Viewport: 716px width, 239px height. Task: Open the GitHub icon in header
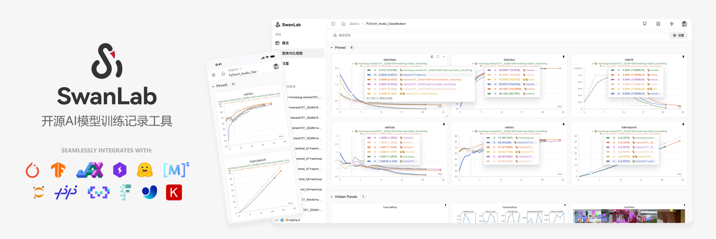[x=645, y=24]
